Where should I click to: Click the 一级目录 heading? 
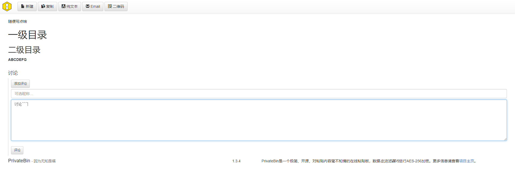click(x=28, y=35)
